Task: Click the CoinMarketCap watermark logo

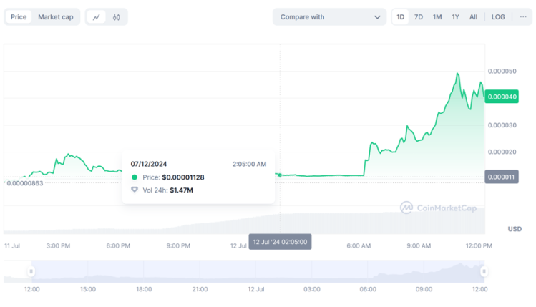Action: click(x=439, y=208)
